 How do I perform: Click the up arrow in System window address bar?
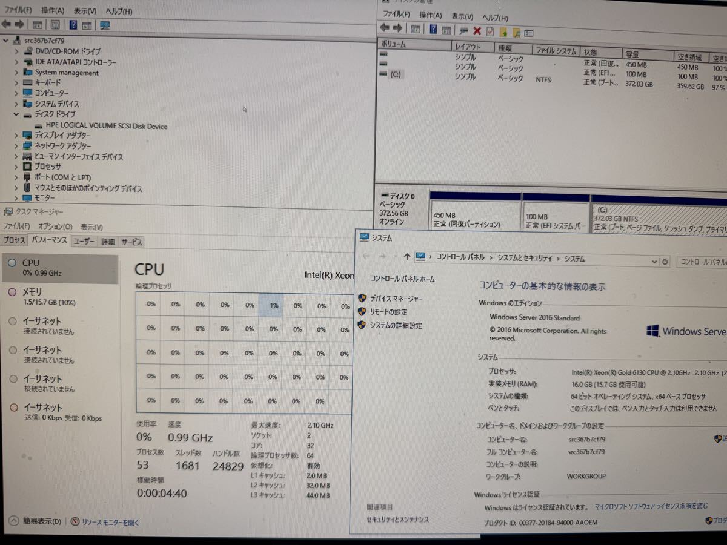[407, 257]
